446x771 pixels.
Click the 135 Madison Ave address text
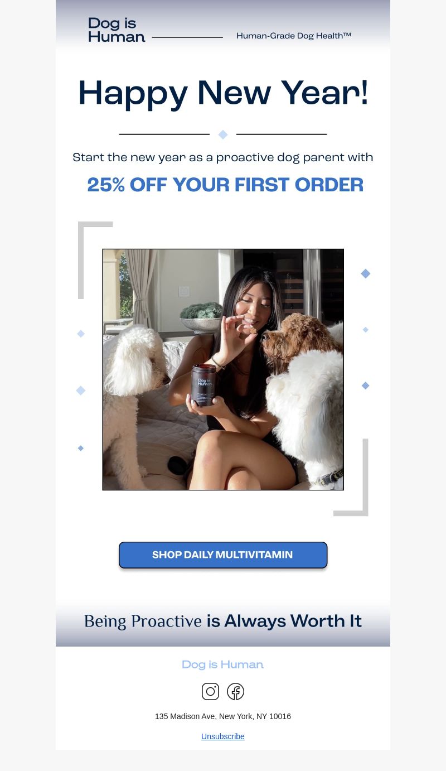click(x=223, y=716)
